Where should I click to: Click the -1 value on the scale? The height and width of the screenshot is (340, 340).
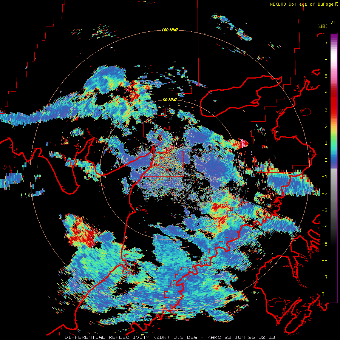(325, 177)
